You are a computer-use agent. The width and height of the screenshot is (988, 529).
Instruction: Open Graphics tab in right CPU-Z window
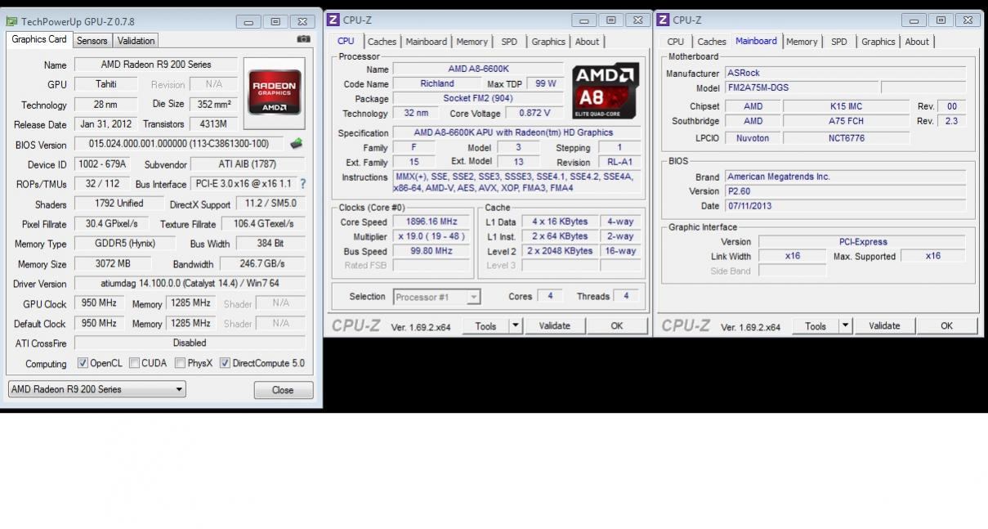(x=878, y=42)
